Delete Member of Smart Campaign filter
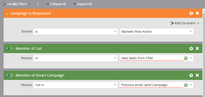 point(197,75)
